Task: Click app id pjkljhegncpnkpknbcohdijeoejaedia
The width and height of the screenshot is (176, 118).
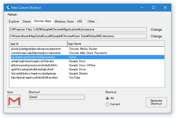Action: click(33, 57)
